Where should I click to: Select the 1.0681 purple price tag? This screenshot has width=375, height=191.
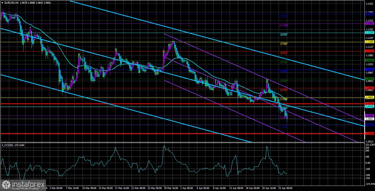(x=369, y=116)
